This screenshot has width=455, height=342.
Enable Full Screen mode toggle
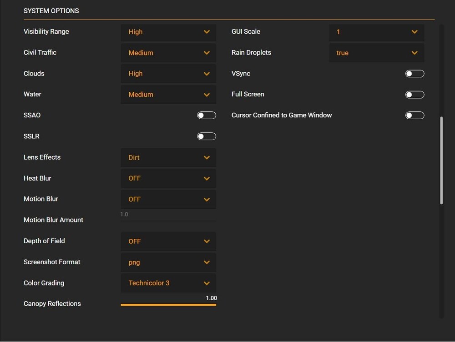coord(415,95)
